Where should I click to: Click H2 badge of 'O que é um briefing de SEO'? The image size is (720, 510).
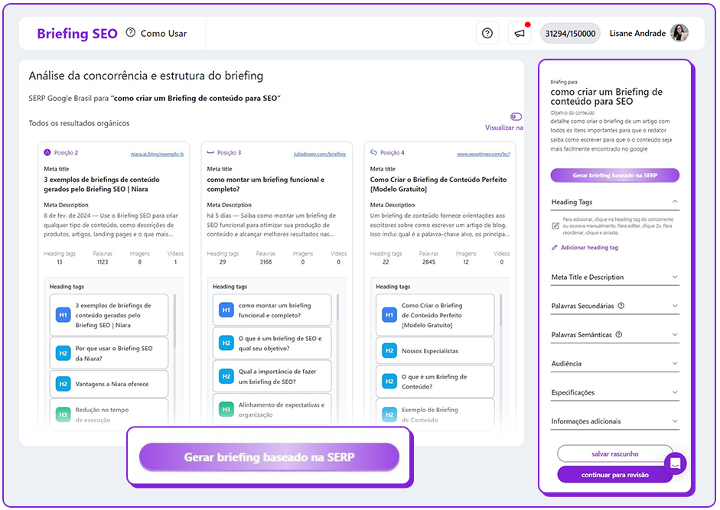pyautogui.click(x=226, y=343)
